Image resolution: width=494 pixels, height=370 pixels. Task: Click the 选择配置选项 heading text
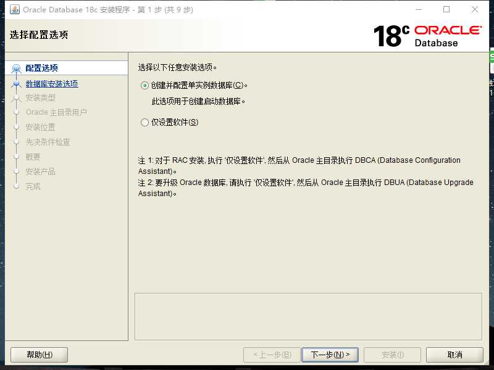coord(39,35)
